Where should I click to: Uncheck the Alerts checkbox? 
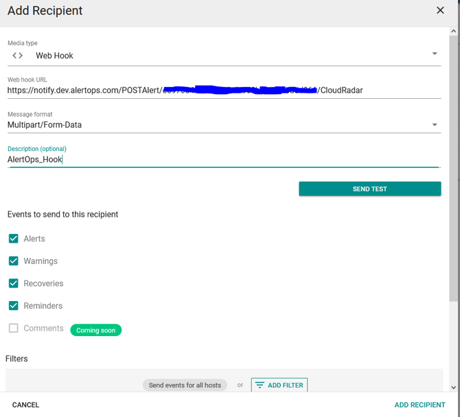[14, 239]
